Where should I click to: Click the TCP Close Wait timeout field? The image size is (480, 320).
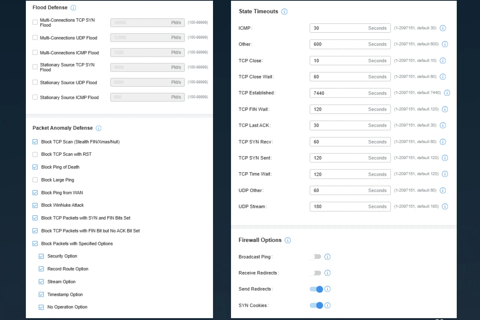(x=337, y=77)
